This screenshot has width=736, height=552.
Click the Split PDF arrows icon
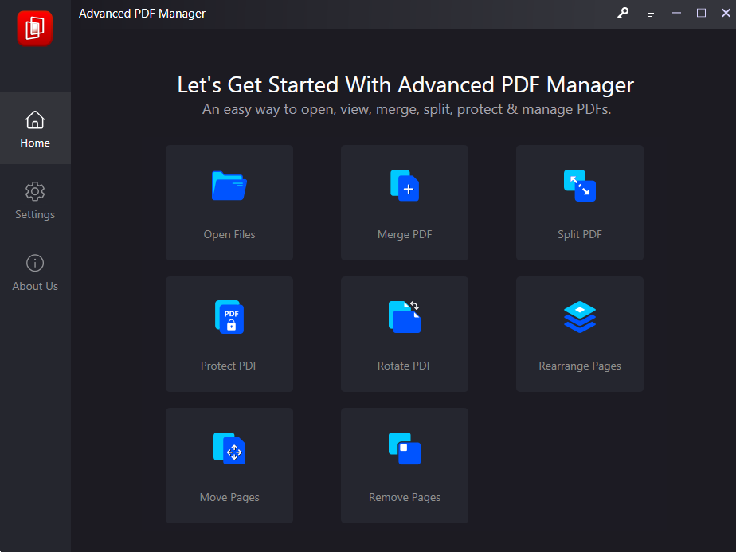click(x=580, y=186)
